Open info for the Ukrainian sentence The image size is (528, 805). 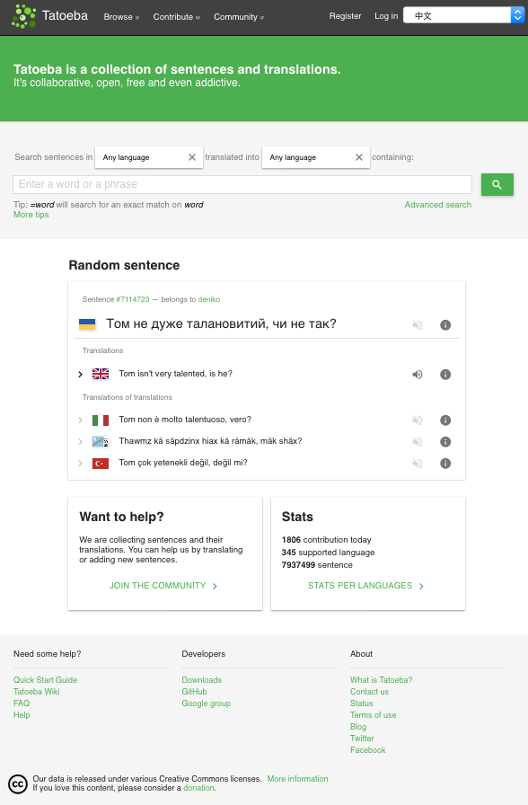pyautogui.click(x=445, y=325)
